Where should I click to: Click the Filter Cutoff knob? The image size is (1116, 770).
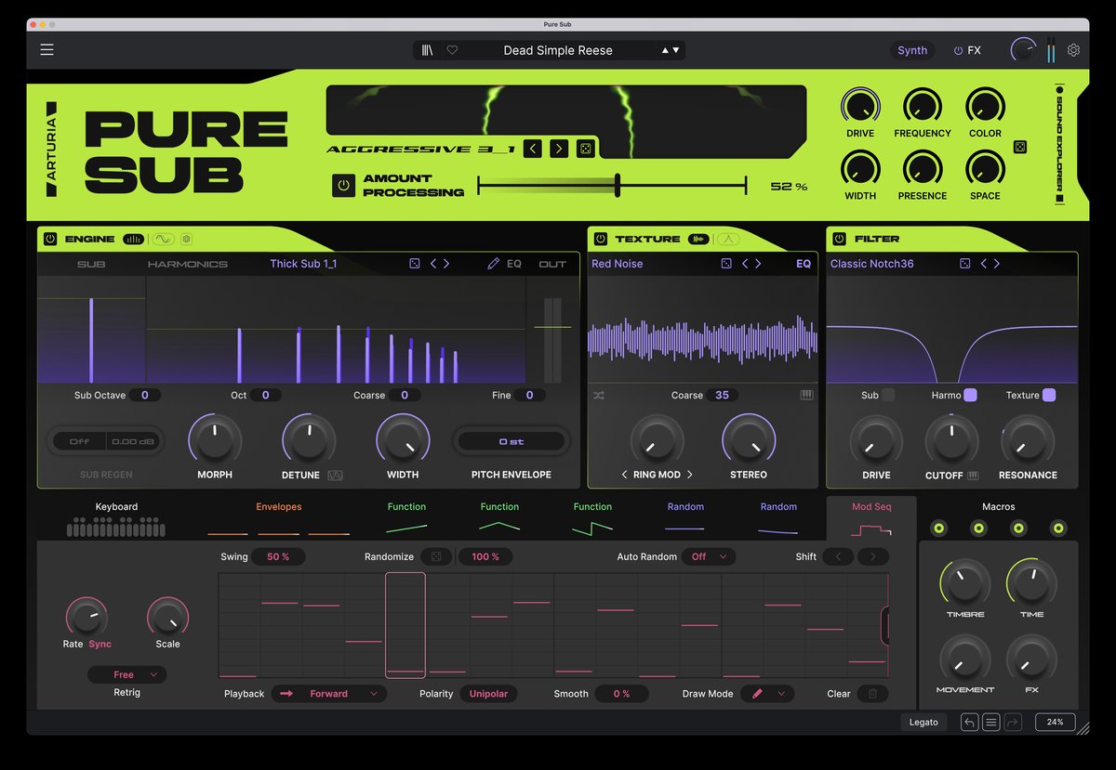[951, 439]
